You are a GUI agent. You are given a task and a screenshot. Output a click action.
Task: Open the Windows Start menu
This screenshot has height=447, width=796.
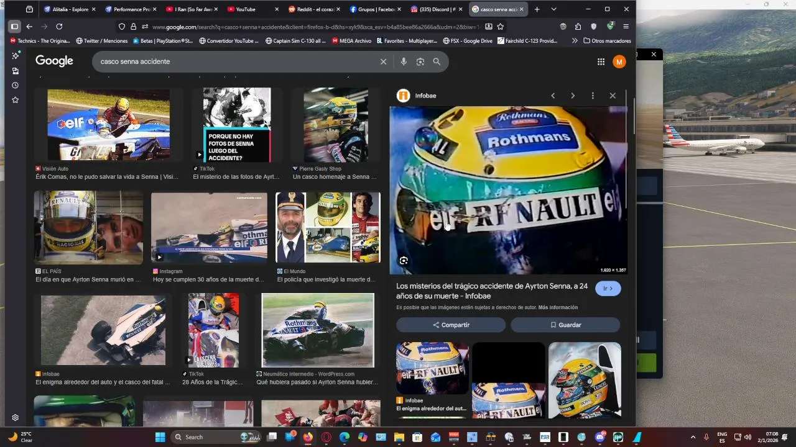(x=160, y=437)
